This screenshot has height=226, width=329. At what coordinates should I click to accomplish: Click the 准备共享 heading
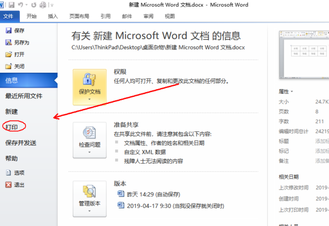[126, 125]
